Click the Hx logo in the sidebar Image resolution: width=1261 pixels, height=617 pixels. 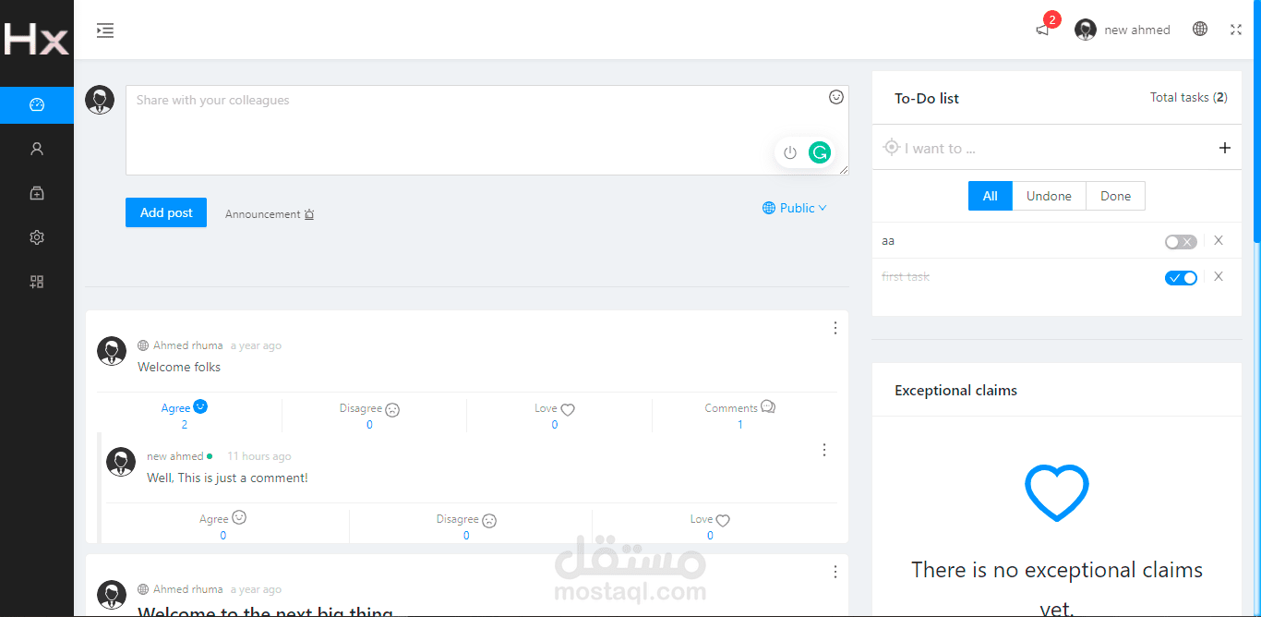point(36,40)
